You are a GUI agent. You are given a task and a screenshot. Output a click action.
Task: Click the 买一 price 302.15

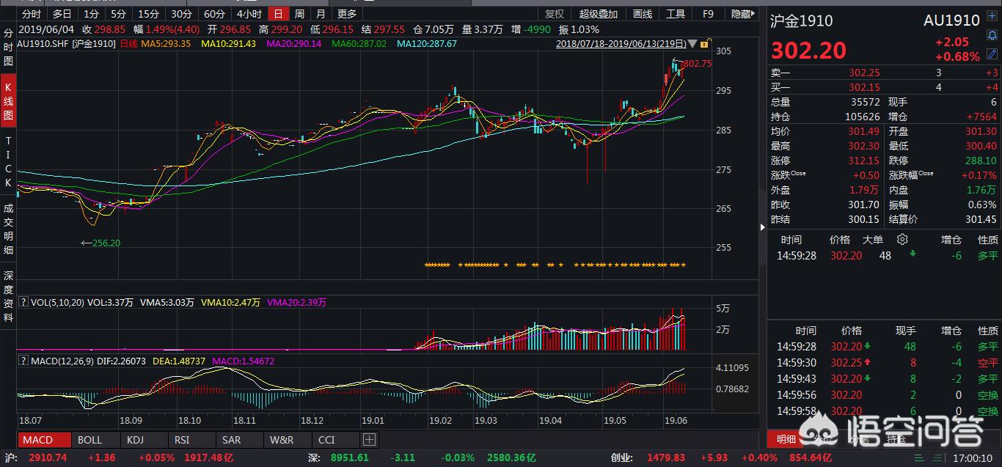[864, 88]
